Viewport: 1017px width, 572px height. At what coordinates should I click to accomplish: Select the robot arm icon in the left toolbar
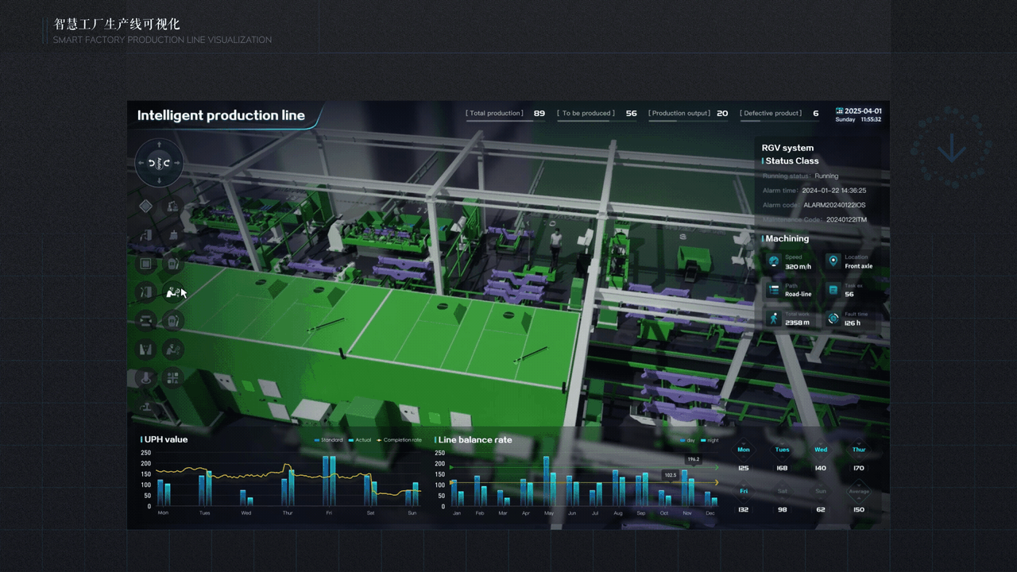172,207
